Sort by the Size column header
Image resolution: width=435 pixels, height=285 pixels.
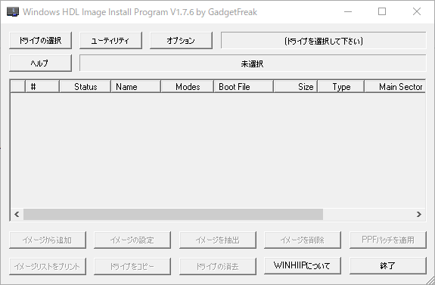click(296, 86)
